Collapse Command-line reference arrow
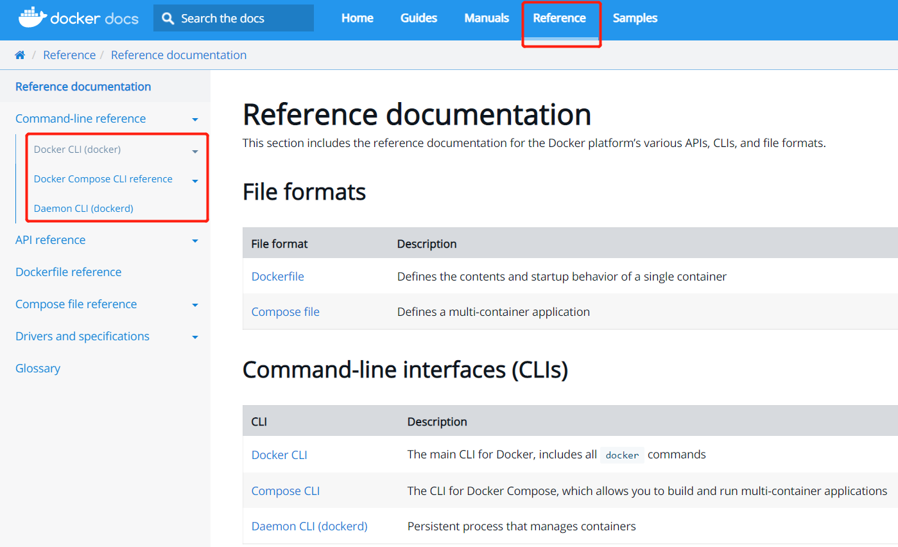Screen dimensions: 898x547 tap(195, 119)
